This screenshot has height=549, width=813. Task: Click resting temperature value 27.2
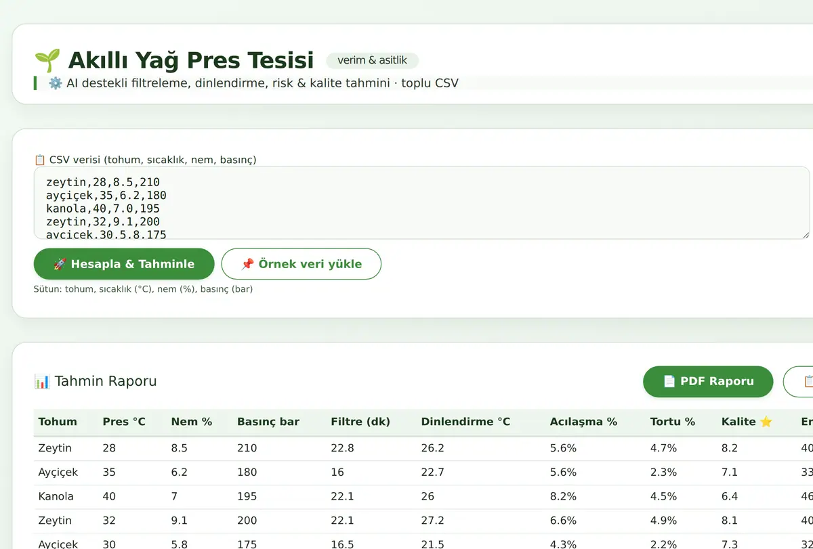pyautogui.click(x=433, y=521)
